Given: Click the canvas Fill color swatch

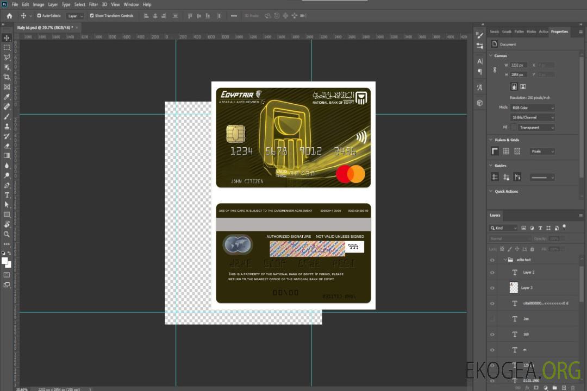Looking at the screenshot, I should click(513, 128).
